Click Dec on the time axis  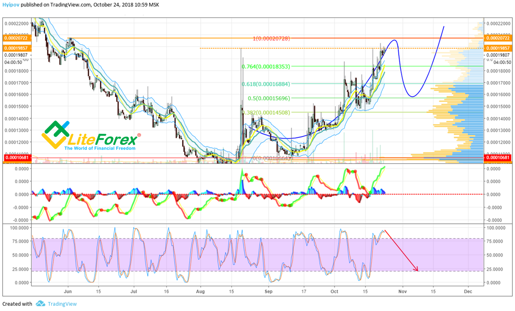[468, 291]
